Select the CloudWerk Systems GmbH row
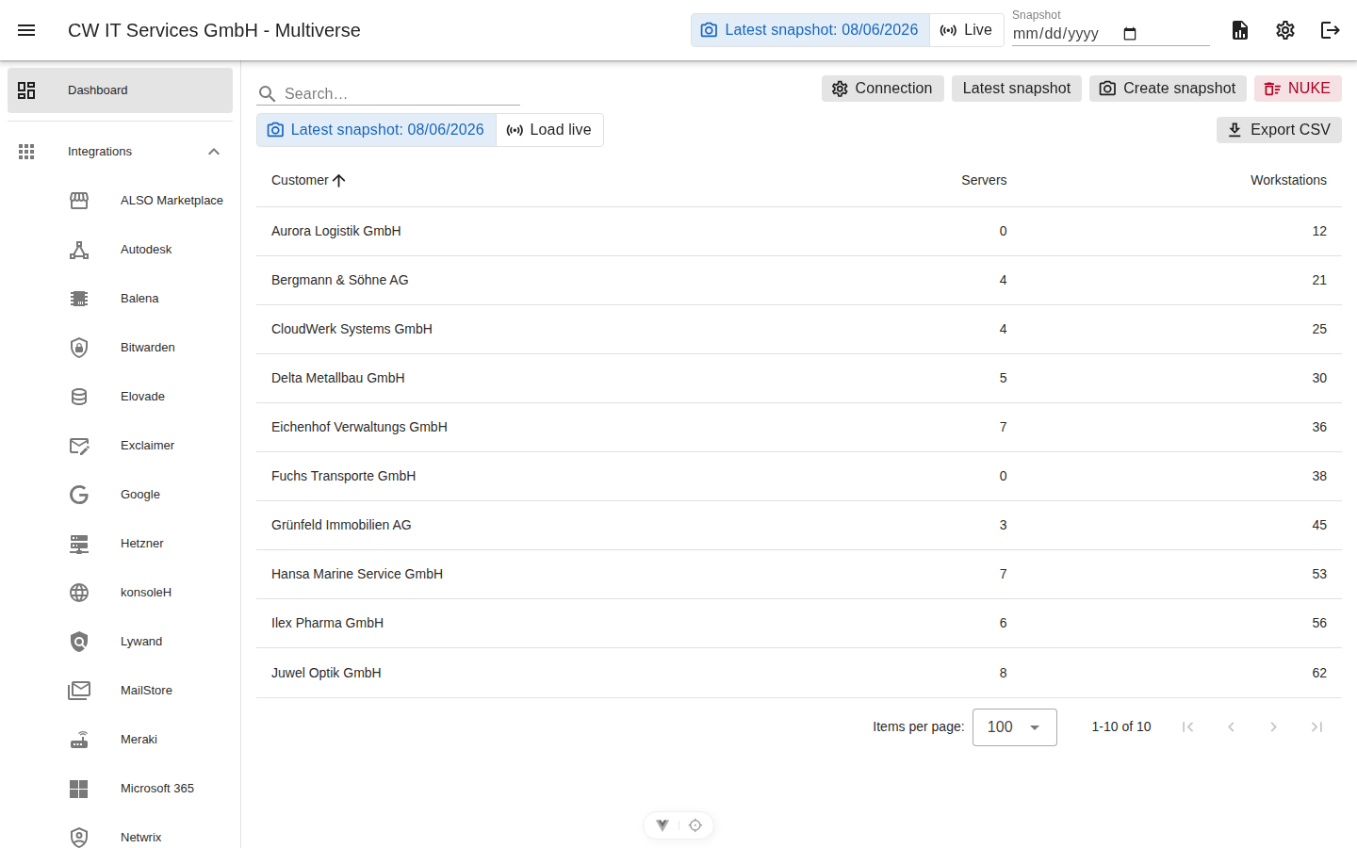1357x848 pixels. [x=799, y=329]
